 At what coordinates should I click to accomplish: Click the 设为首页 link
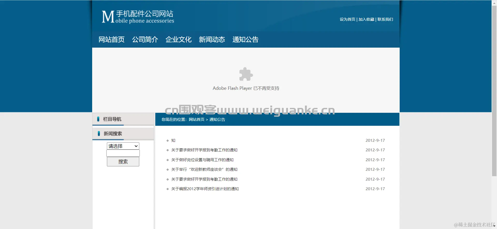[x=347, y=19]
